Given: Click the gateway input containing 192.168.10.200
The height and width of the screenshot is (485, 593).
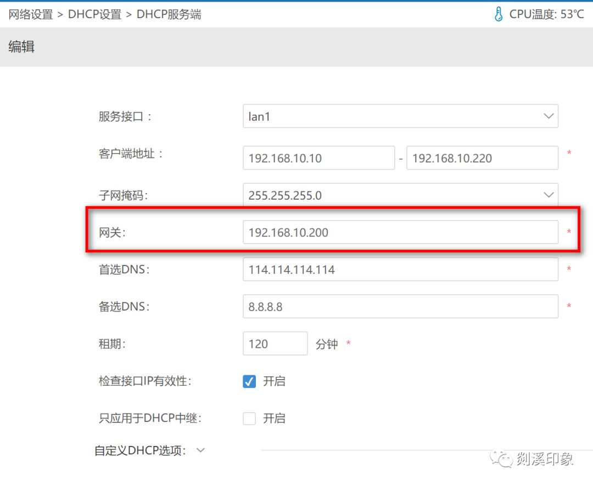Looking at the screenshot, I should 400,233.
